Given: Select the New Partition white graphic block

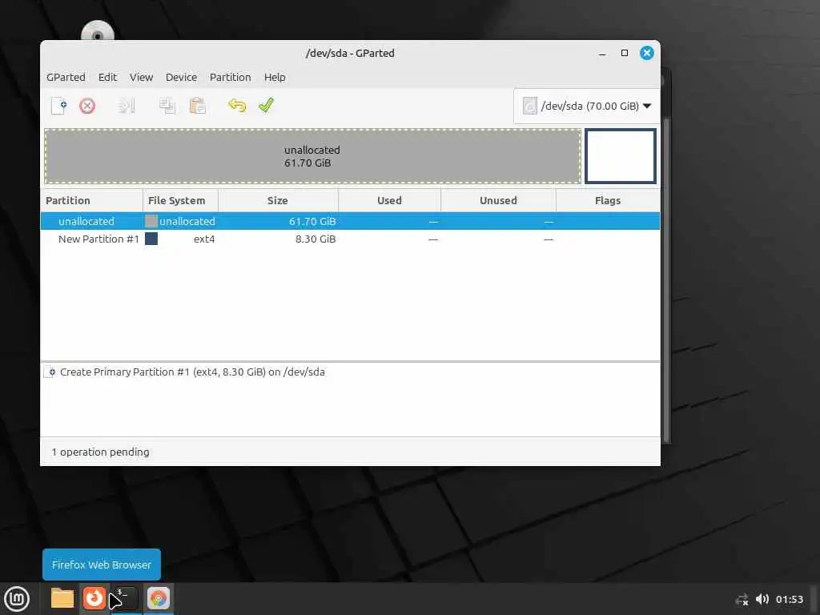Looking at the screenshot, I should point(621,156).
